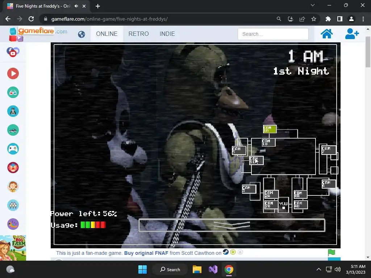The image size is (371, 278).
Task: Open the taskbar Search box
Action: (170, 269)
